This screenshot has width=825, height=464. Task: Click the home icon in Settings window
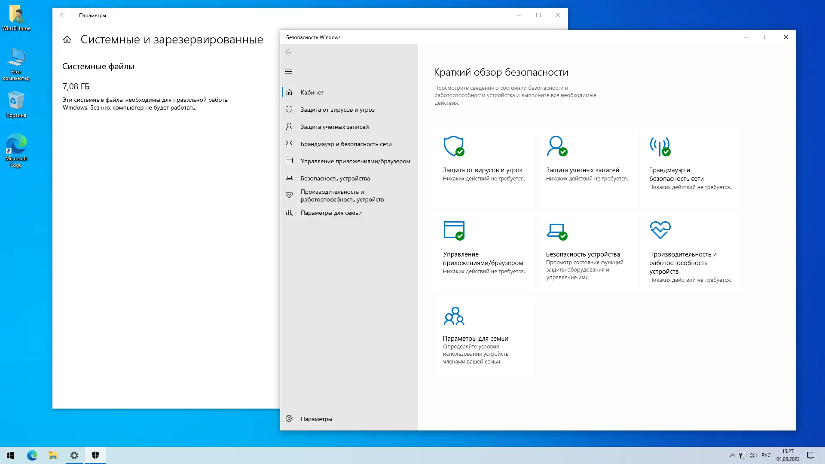(x=67, y=40)
